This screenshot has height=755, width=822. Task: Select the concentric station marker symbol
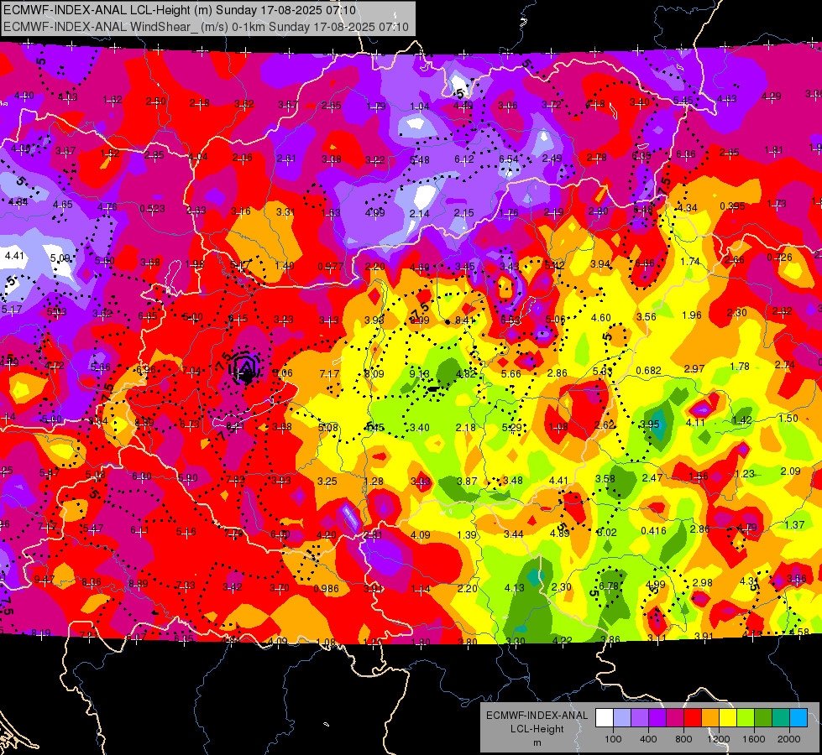pyautogui.click(x=245, y=367)
